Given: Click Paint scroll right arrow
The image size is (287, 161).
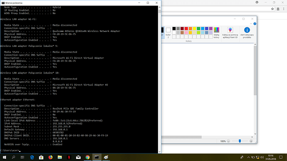Looking at the screenshot, I should coord(252,137).
